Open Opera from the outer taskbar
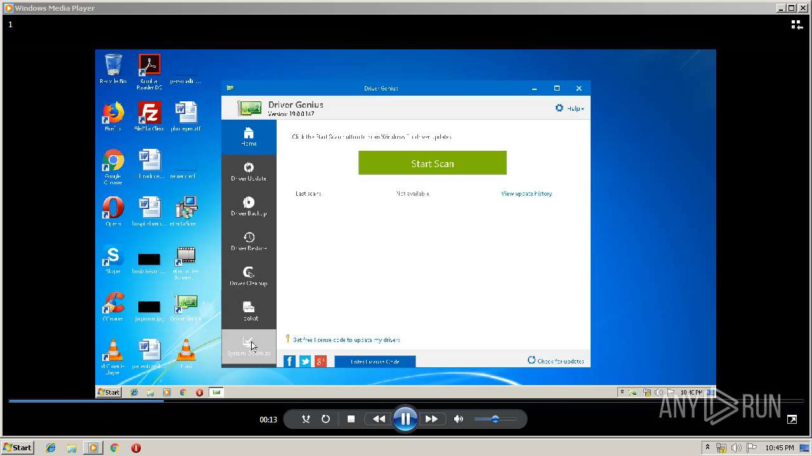The height and width of the screenshot is (456, 812). 136,448
